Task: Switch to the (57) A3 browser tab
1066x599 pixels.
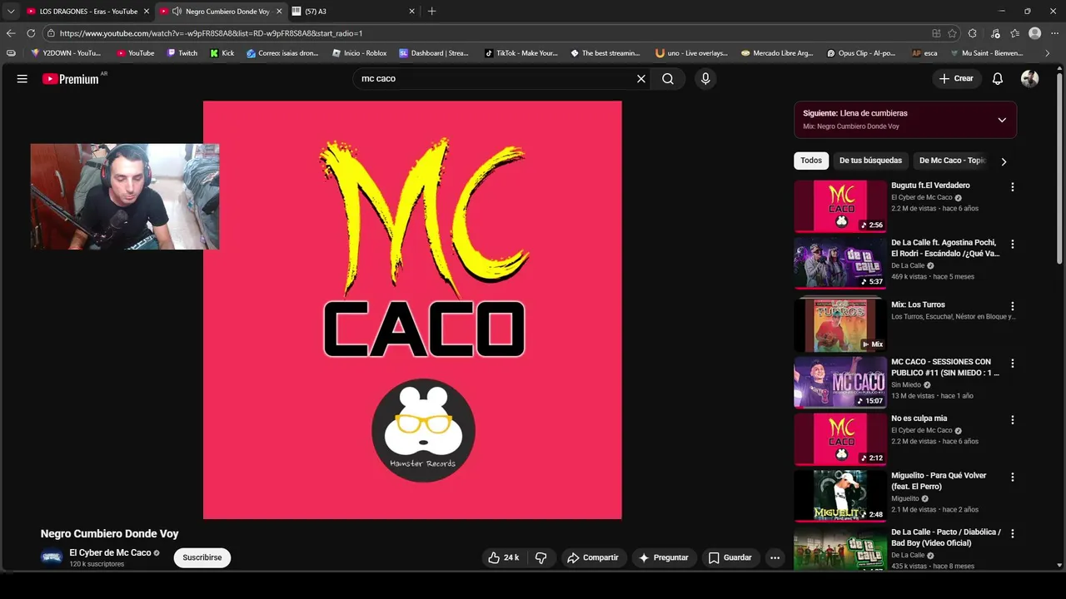Action: [351, 12]
